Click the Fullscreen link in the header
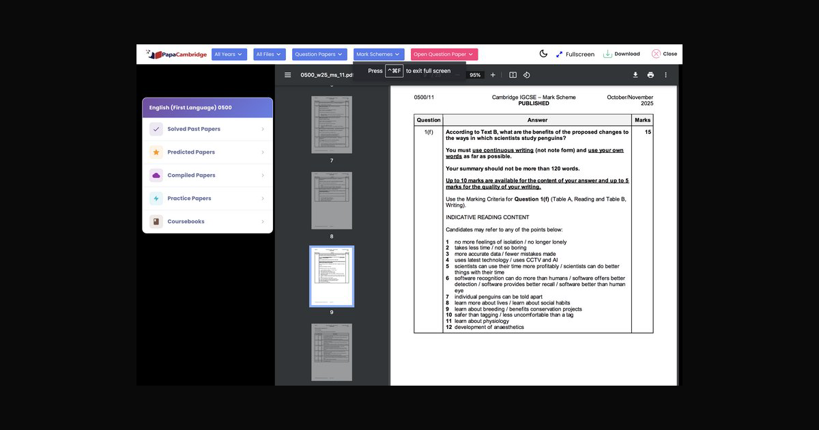The height and width of the screenshot is (430, 819). [x=577, y=53]
